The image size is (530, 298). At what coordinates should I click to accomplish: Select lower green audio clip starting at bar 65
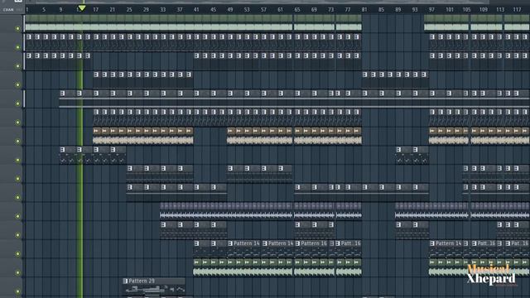314,267
